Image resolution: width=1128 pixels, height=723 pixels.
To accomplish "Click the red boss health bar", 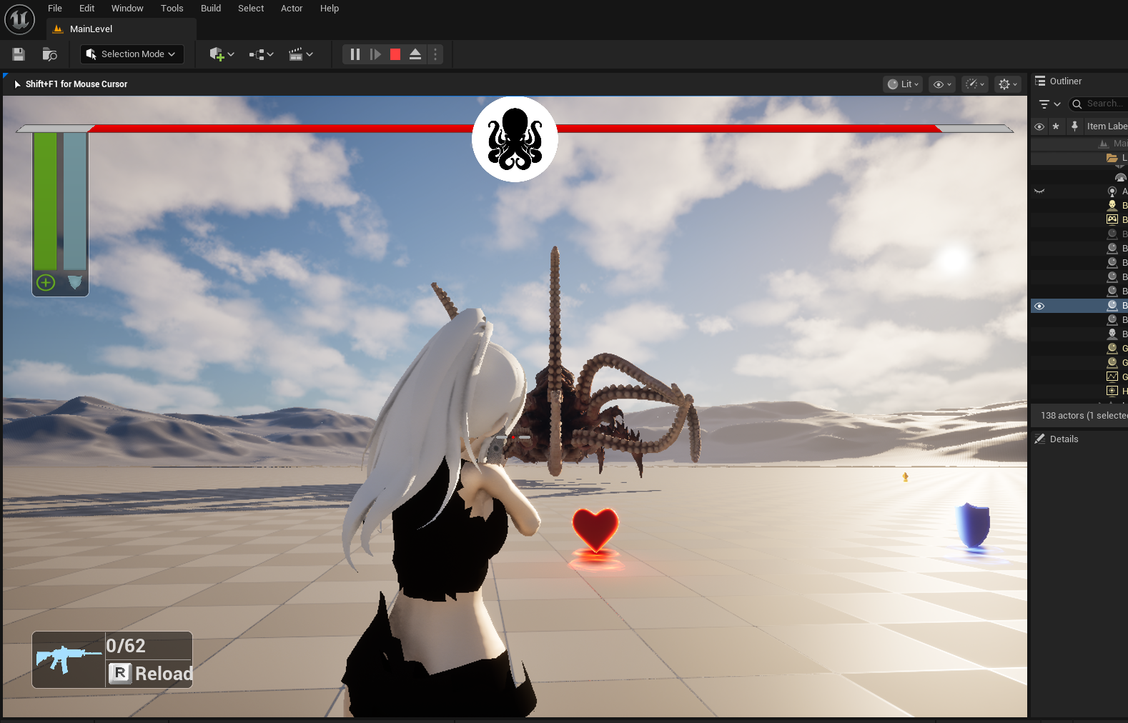I will 515,129.
